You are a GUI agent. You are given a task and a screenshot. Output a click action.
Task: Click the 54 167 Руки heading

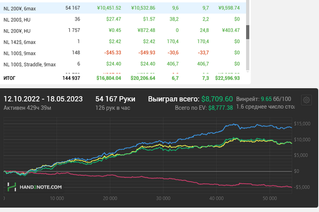click(115, 99)
